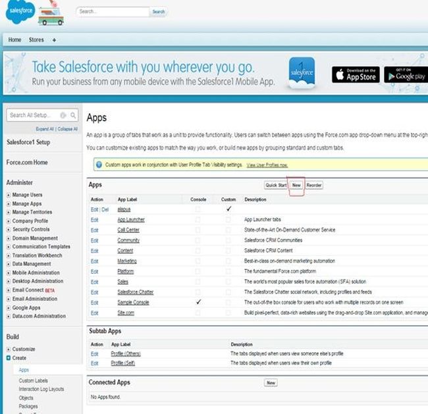Open the Salesforce1 Setup link
Viewport: 428px width, 414px height.
(28, 142)
